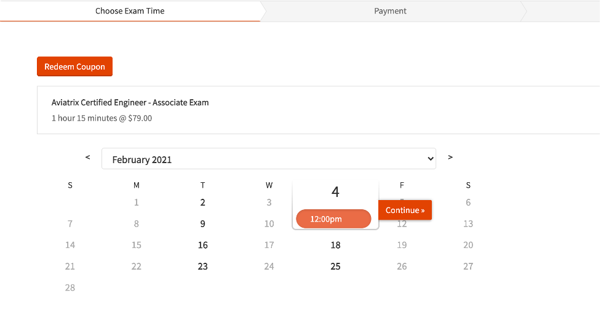Viewport: 601px width, 309px height.
Task: Click February 28 on the calendar
Action: click(x=70, y=287)
